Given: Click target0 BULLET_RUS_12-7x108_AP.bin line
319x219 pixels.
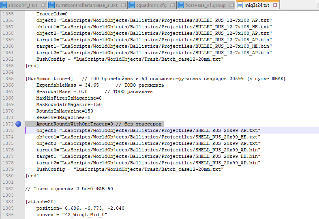Looking at the screenshot, I should 154,40.
